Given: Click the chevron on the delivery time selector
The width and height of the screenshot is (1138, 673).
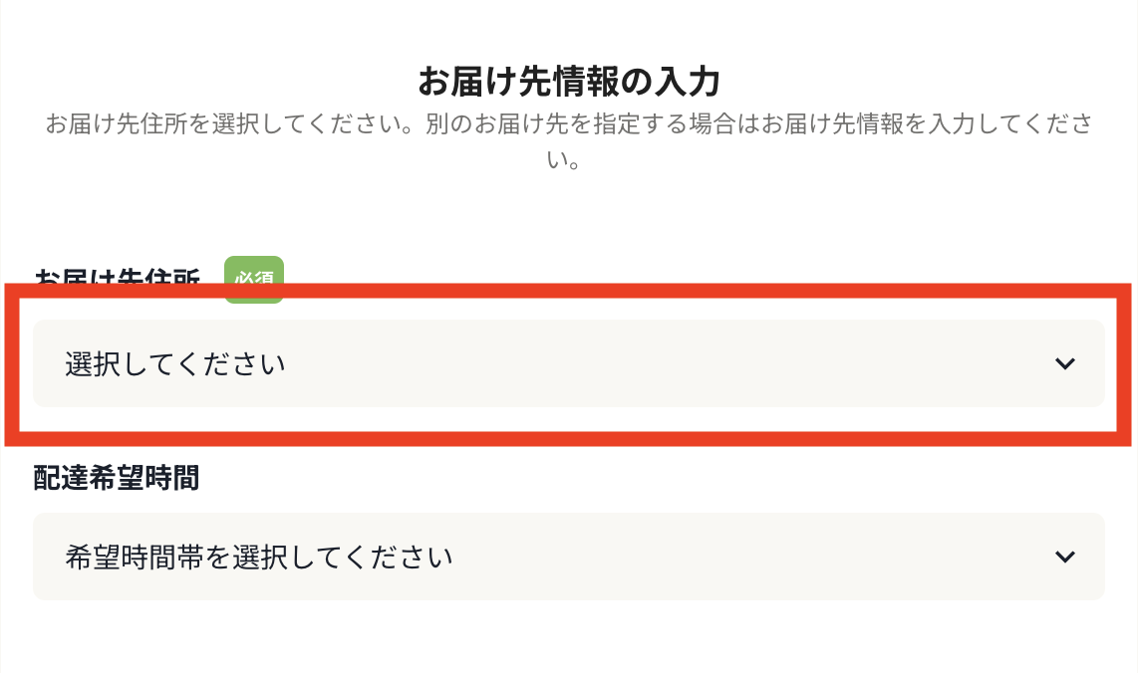Looking at the screenshot, I should (1065, 557).
